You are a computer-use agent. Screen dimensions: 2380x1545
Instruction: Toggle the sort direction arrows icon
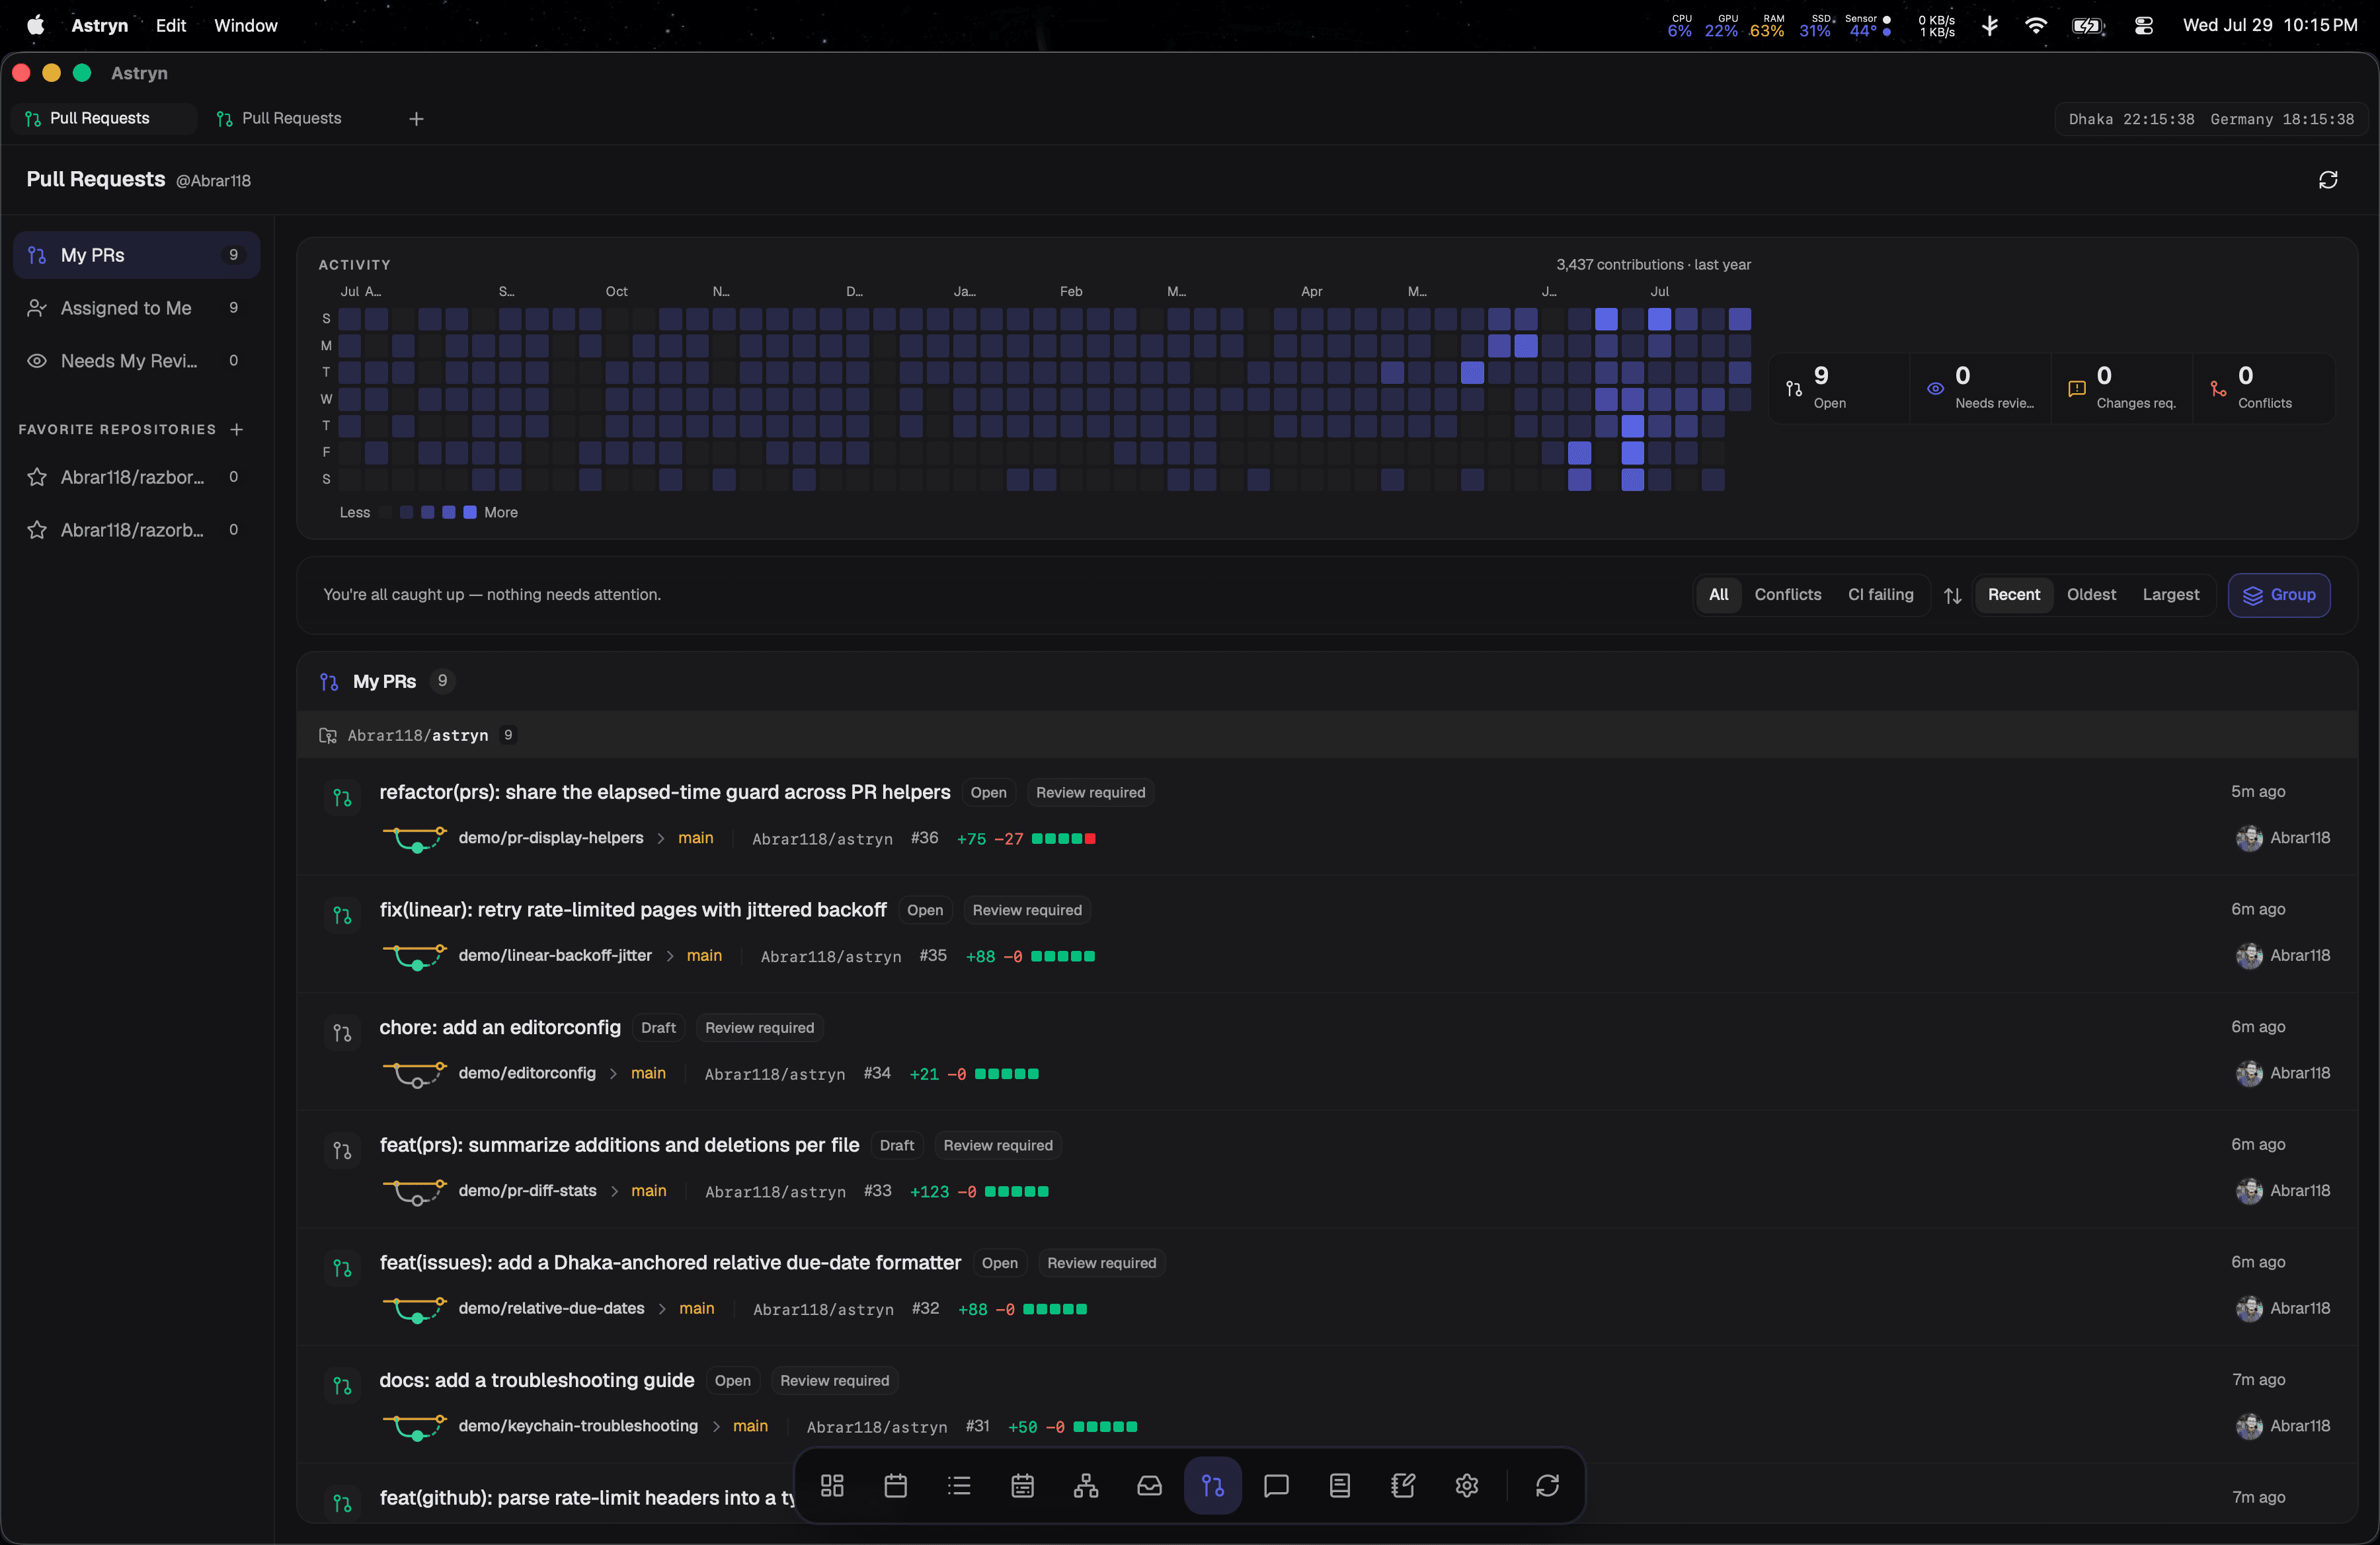click(x=1953, y=595)
